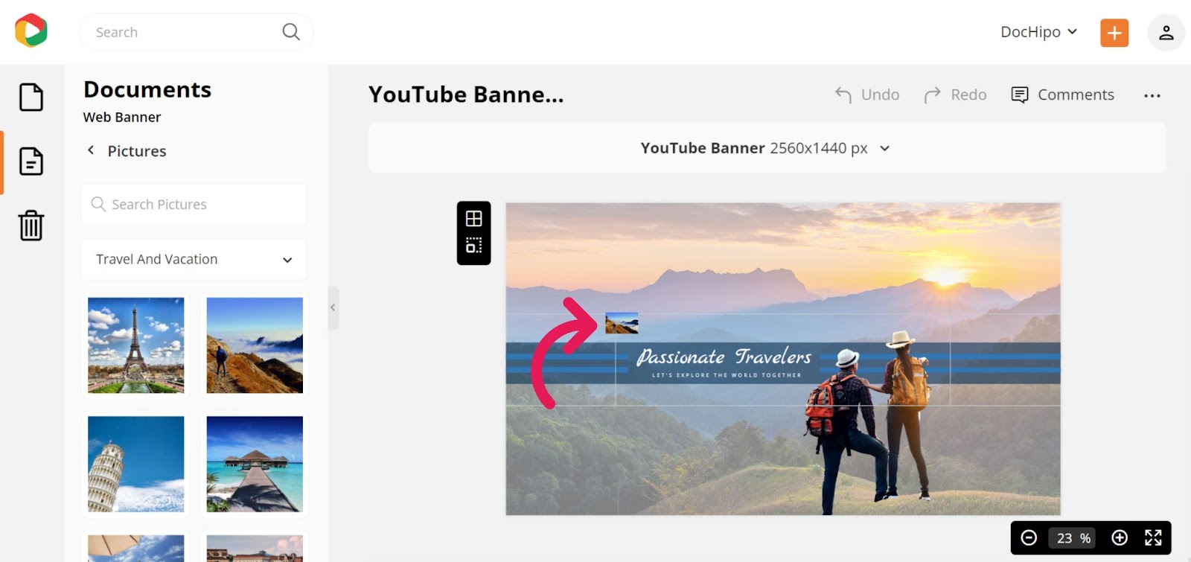Click the orange plus create button
The height and width of the screenshot is (562, 1191).
(x=1114, y=33)
